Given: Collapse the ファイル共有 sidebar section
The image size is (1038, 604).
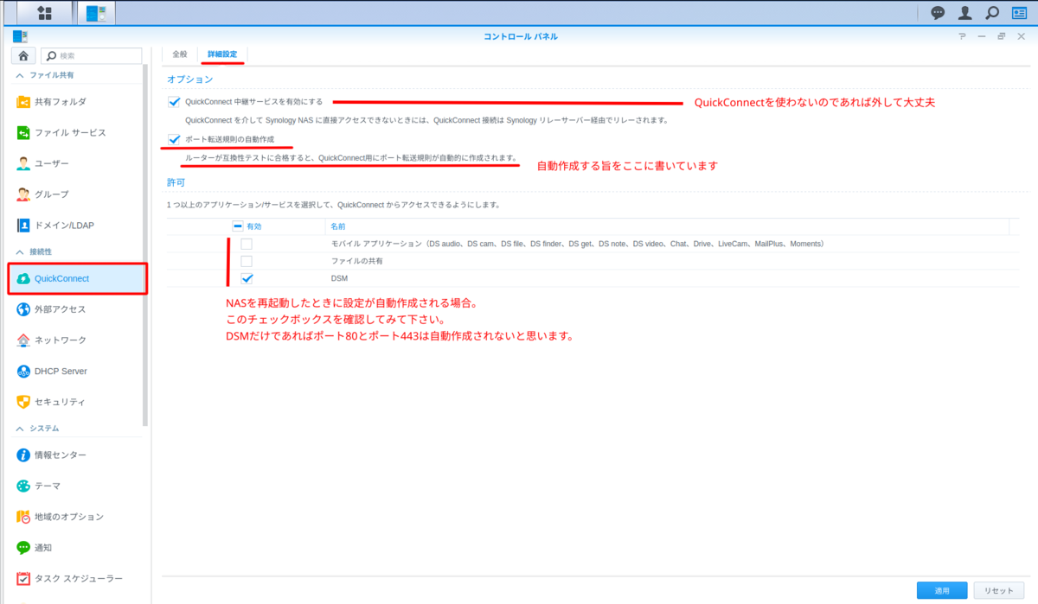Looking at the screenshot, I should point(20,76).
